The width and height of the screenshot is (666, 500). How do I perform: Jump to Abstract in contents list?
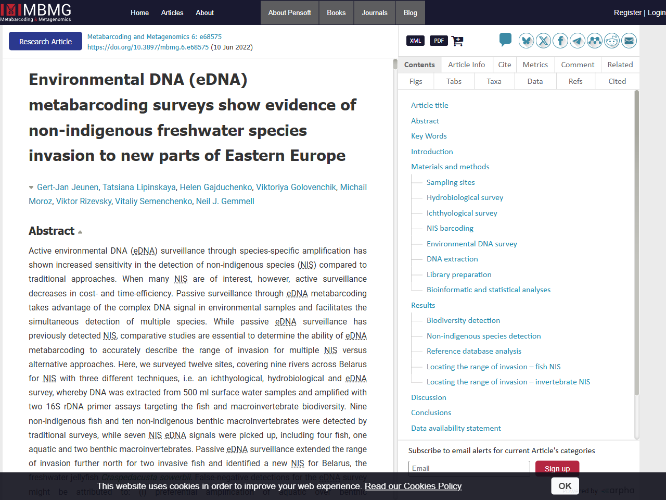click(x=425, y=121)
